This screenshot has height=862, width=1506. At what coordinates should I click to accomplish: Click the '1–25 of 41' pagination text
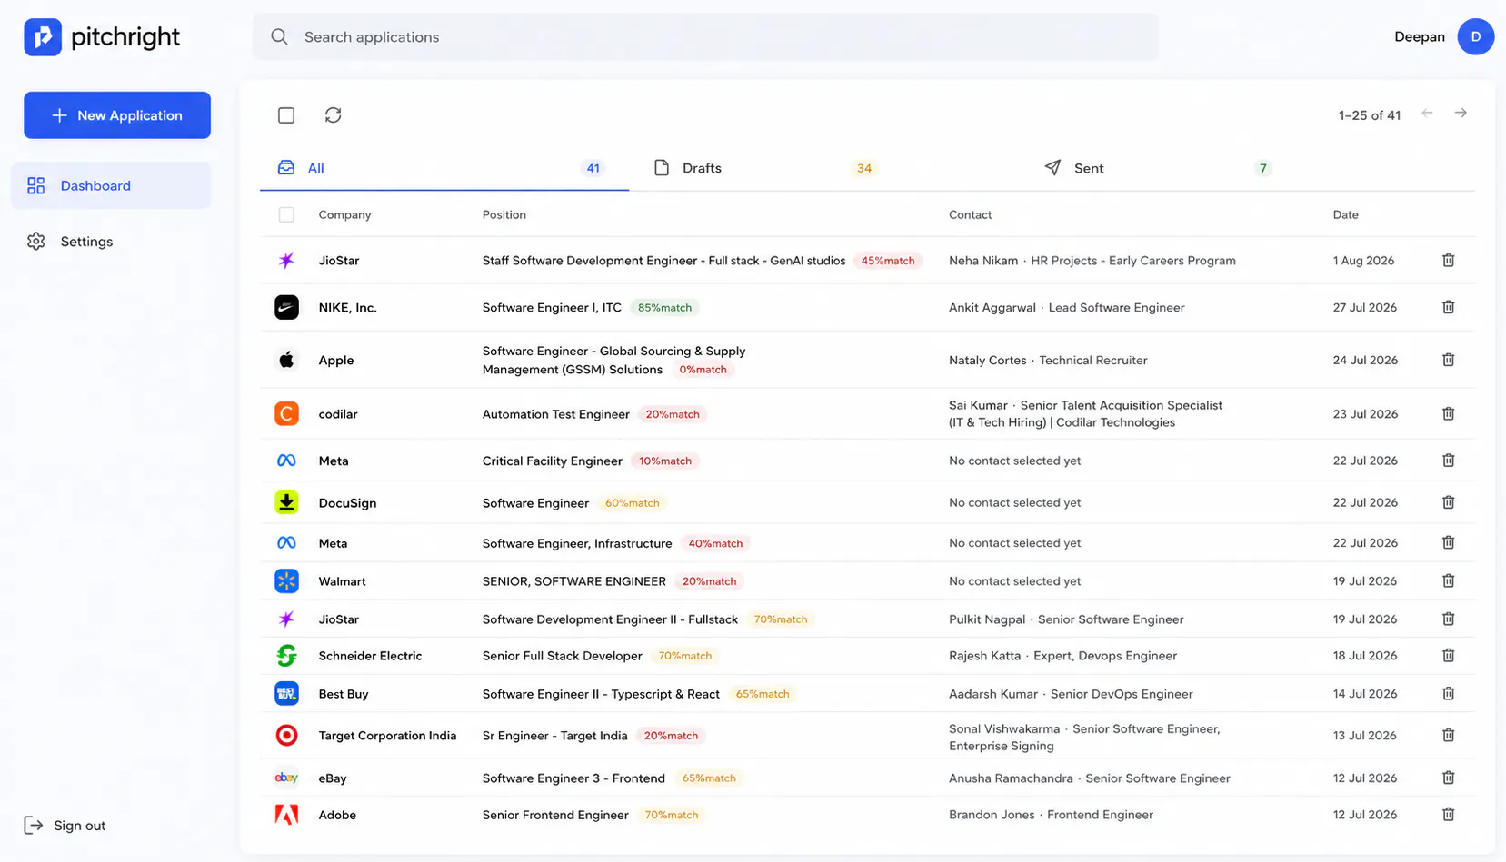coord(1370,115)
